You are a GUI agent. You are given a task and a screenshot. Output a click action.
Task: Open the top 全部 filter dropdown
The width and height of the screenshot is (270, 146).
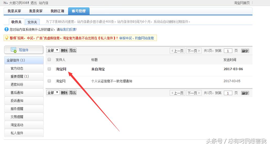pyautogui.click(x=53, y=50)
